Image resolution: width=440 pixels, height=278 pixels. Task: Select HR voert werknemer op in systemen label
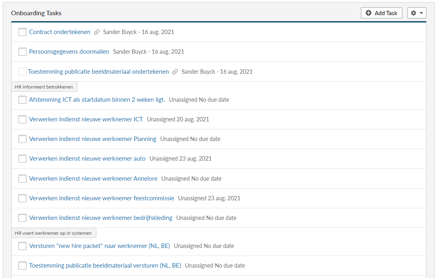[x=53, y=233]
